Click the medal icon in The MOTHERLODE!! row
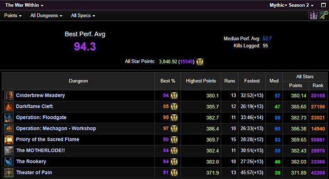 coord(174,151)
